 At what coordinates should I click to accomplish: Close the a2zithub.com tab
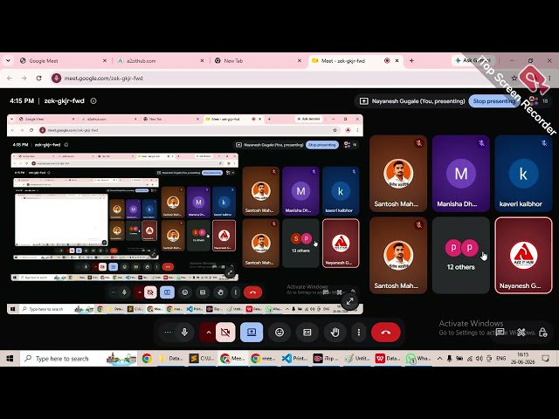[x=202, y=61]
